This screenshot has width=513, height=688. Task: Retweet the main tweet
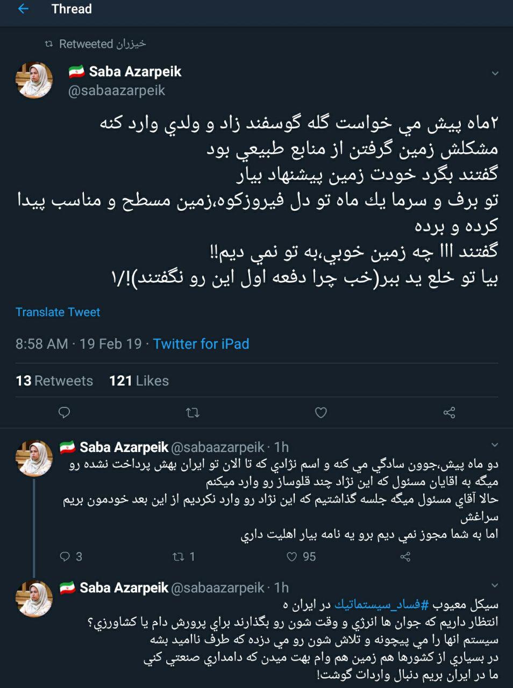(x=192, y=412)
